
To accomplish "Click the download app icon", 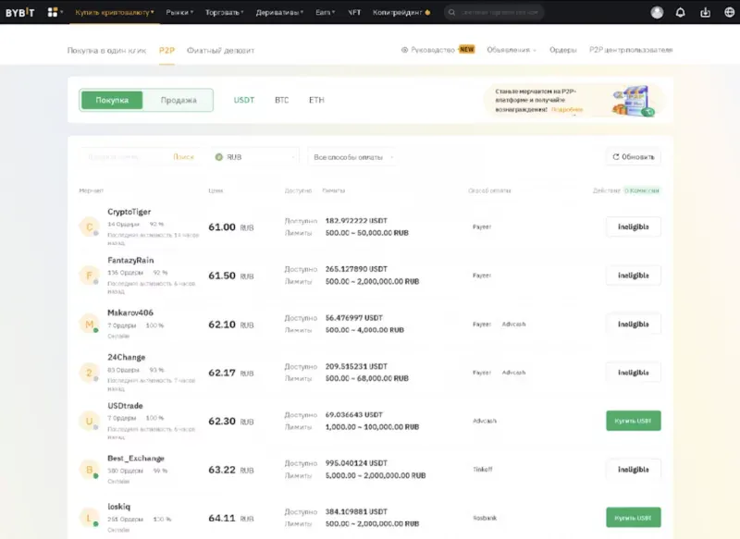I will [705, 12].
